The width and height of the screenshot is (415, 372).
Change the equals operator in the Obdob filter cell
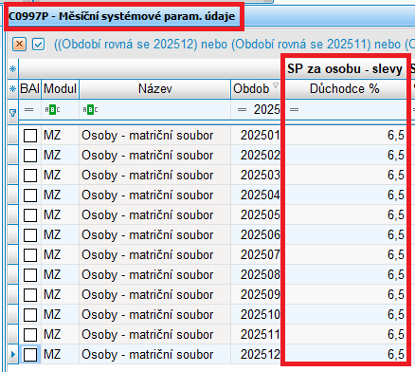[242, 110]
